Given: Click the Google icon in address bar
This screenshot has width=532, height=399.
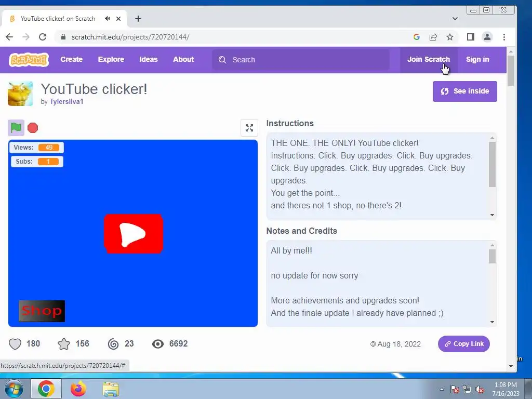Looking at the screenshot, I should (x=417, y=37).
